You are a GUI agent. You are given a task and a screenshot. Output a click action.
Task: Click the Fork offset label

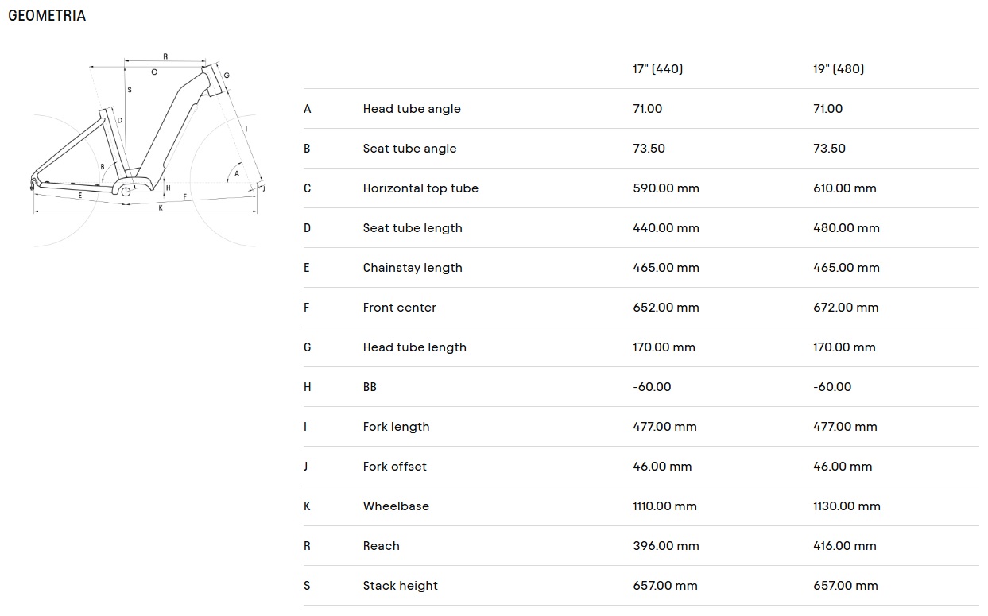tap(395, 467)
